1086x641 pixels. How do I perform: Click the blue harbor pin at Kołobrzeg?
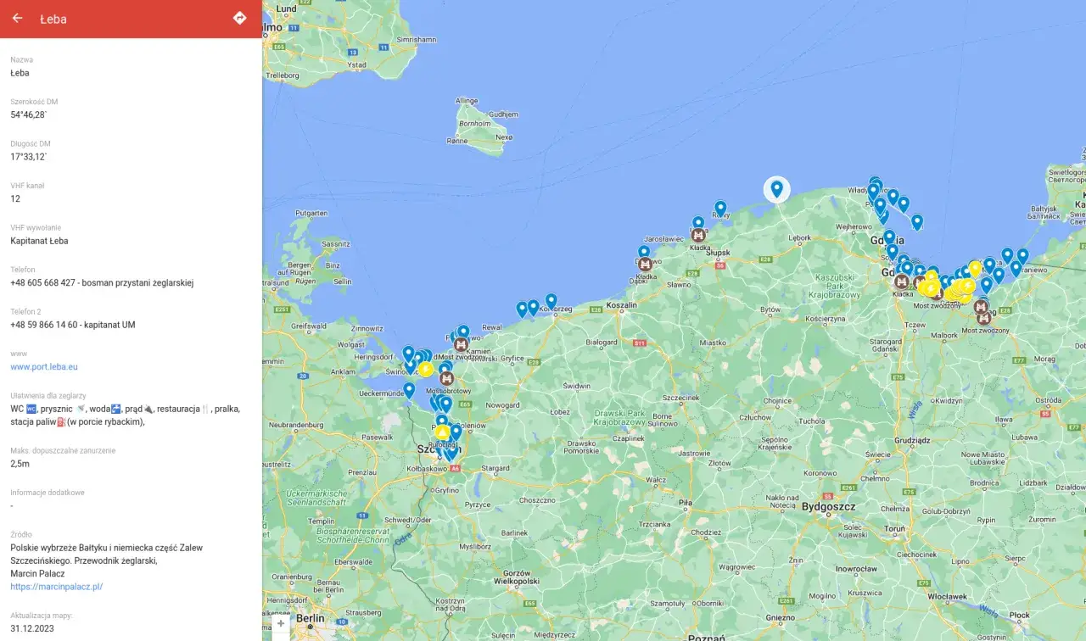pyautogui.click(x=551, y=299)
